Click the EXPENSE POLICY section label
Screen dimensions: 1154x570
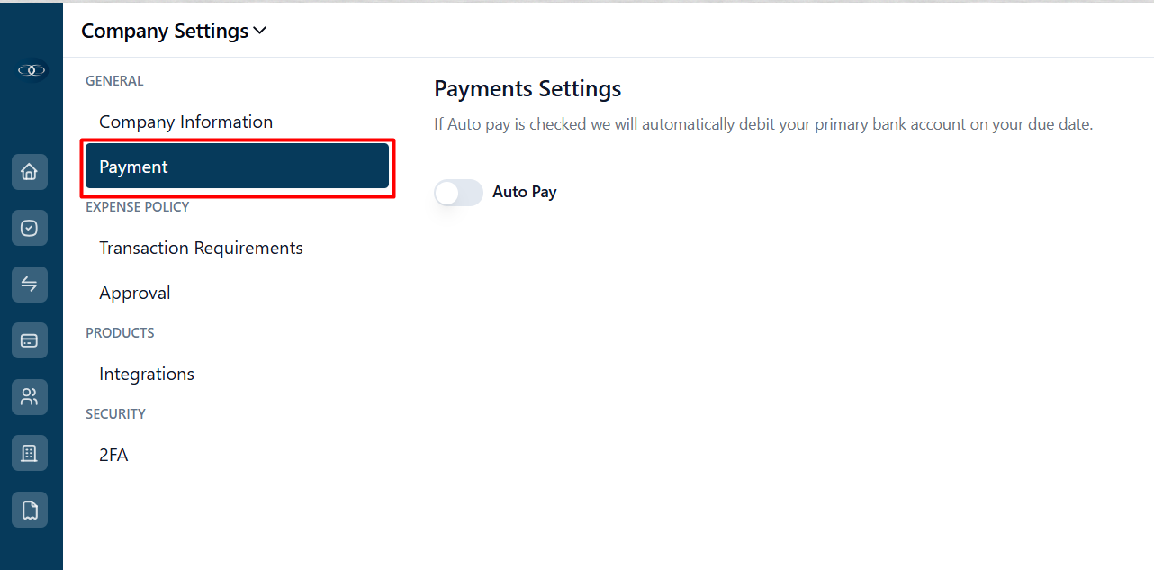tap(138, 207)
